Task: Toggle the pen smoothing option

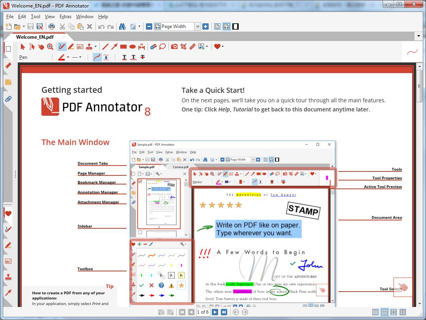Action: (97, 57)
